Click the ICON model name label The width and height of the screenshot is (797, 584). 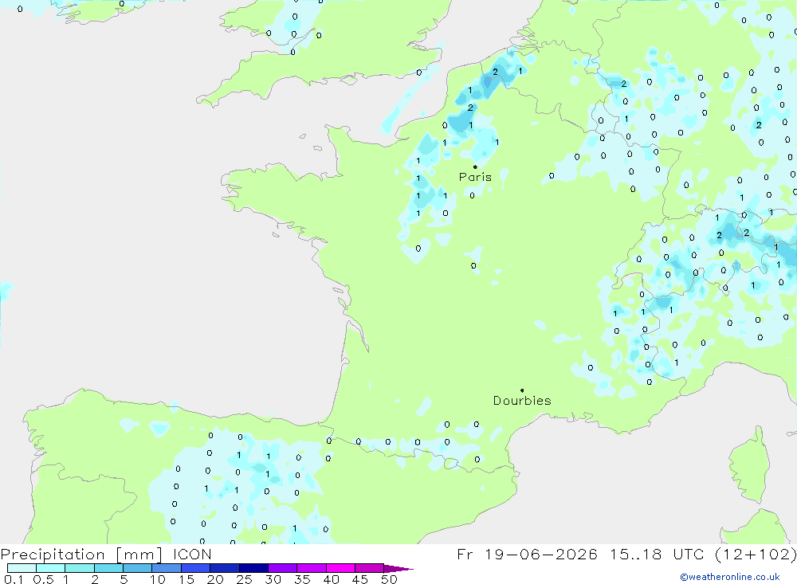click(191, 554)
